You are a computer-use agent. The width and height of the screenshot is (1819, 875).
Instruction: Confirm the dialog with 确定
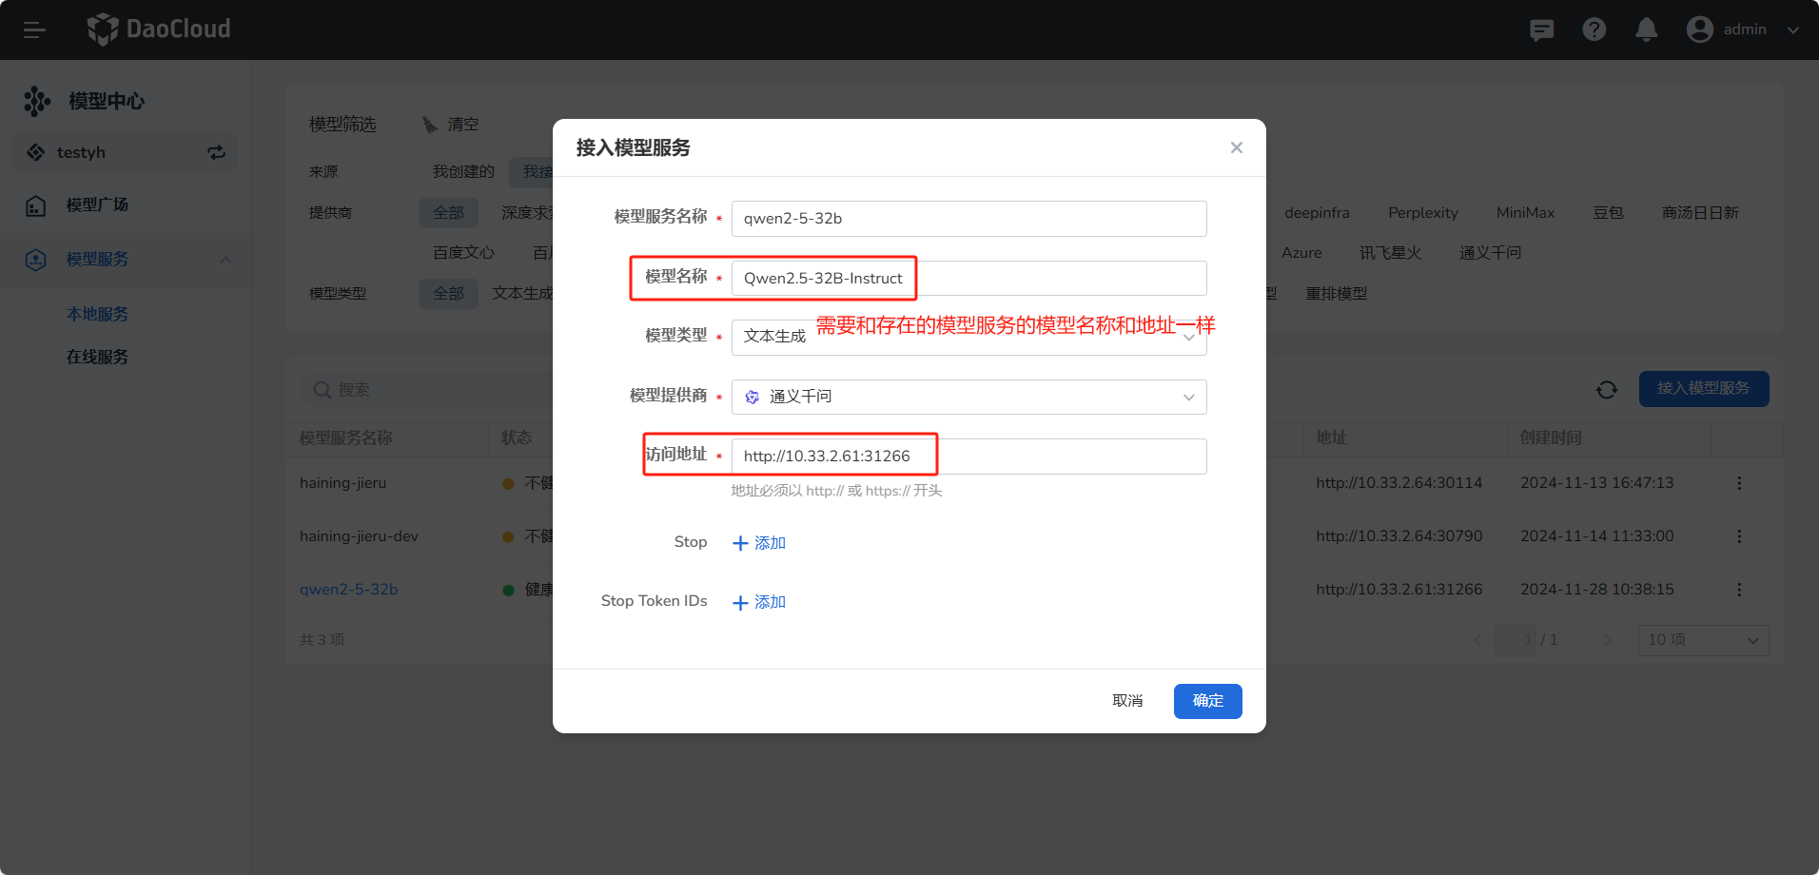[x=1207, y=701]
